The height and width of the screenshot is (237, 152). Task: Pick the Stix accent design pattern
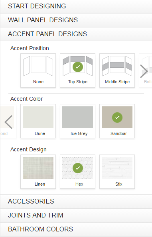tap(117, 172)
